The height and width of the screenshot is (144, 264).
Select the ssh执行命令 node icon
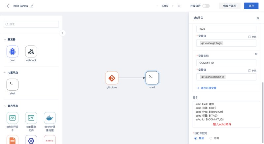point(13,118)
